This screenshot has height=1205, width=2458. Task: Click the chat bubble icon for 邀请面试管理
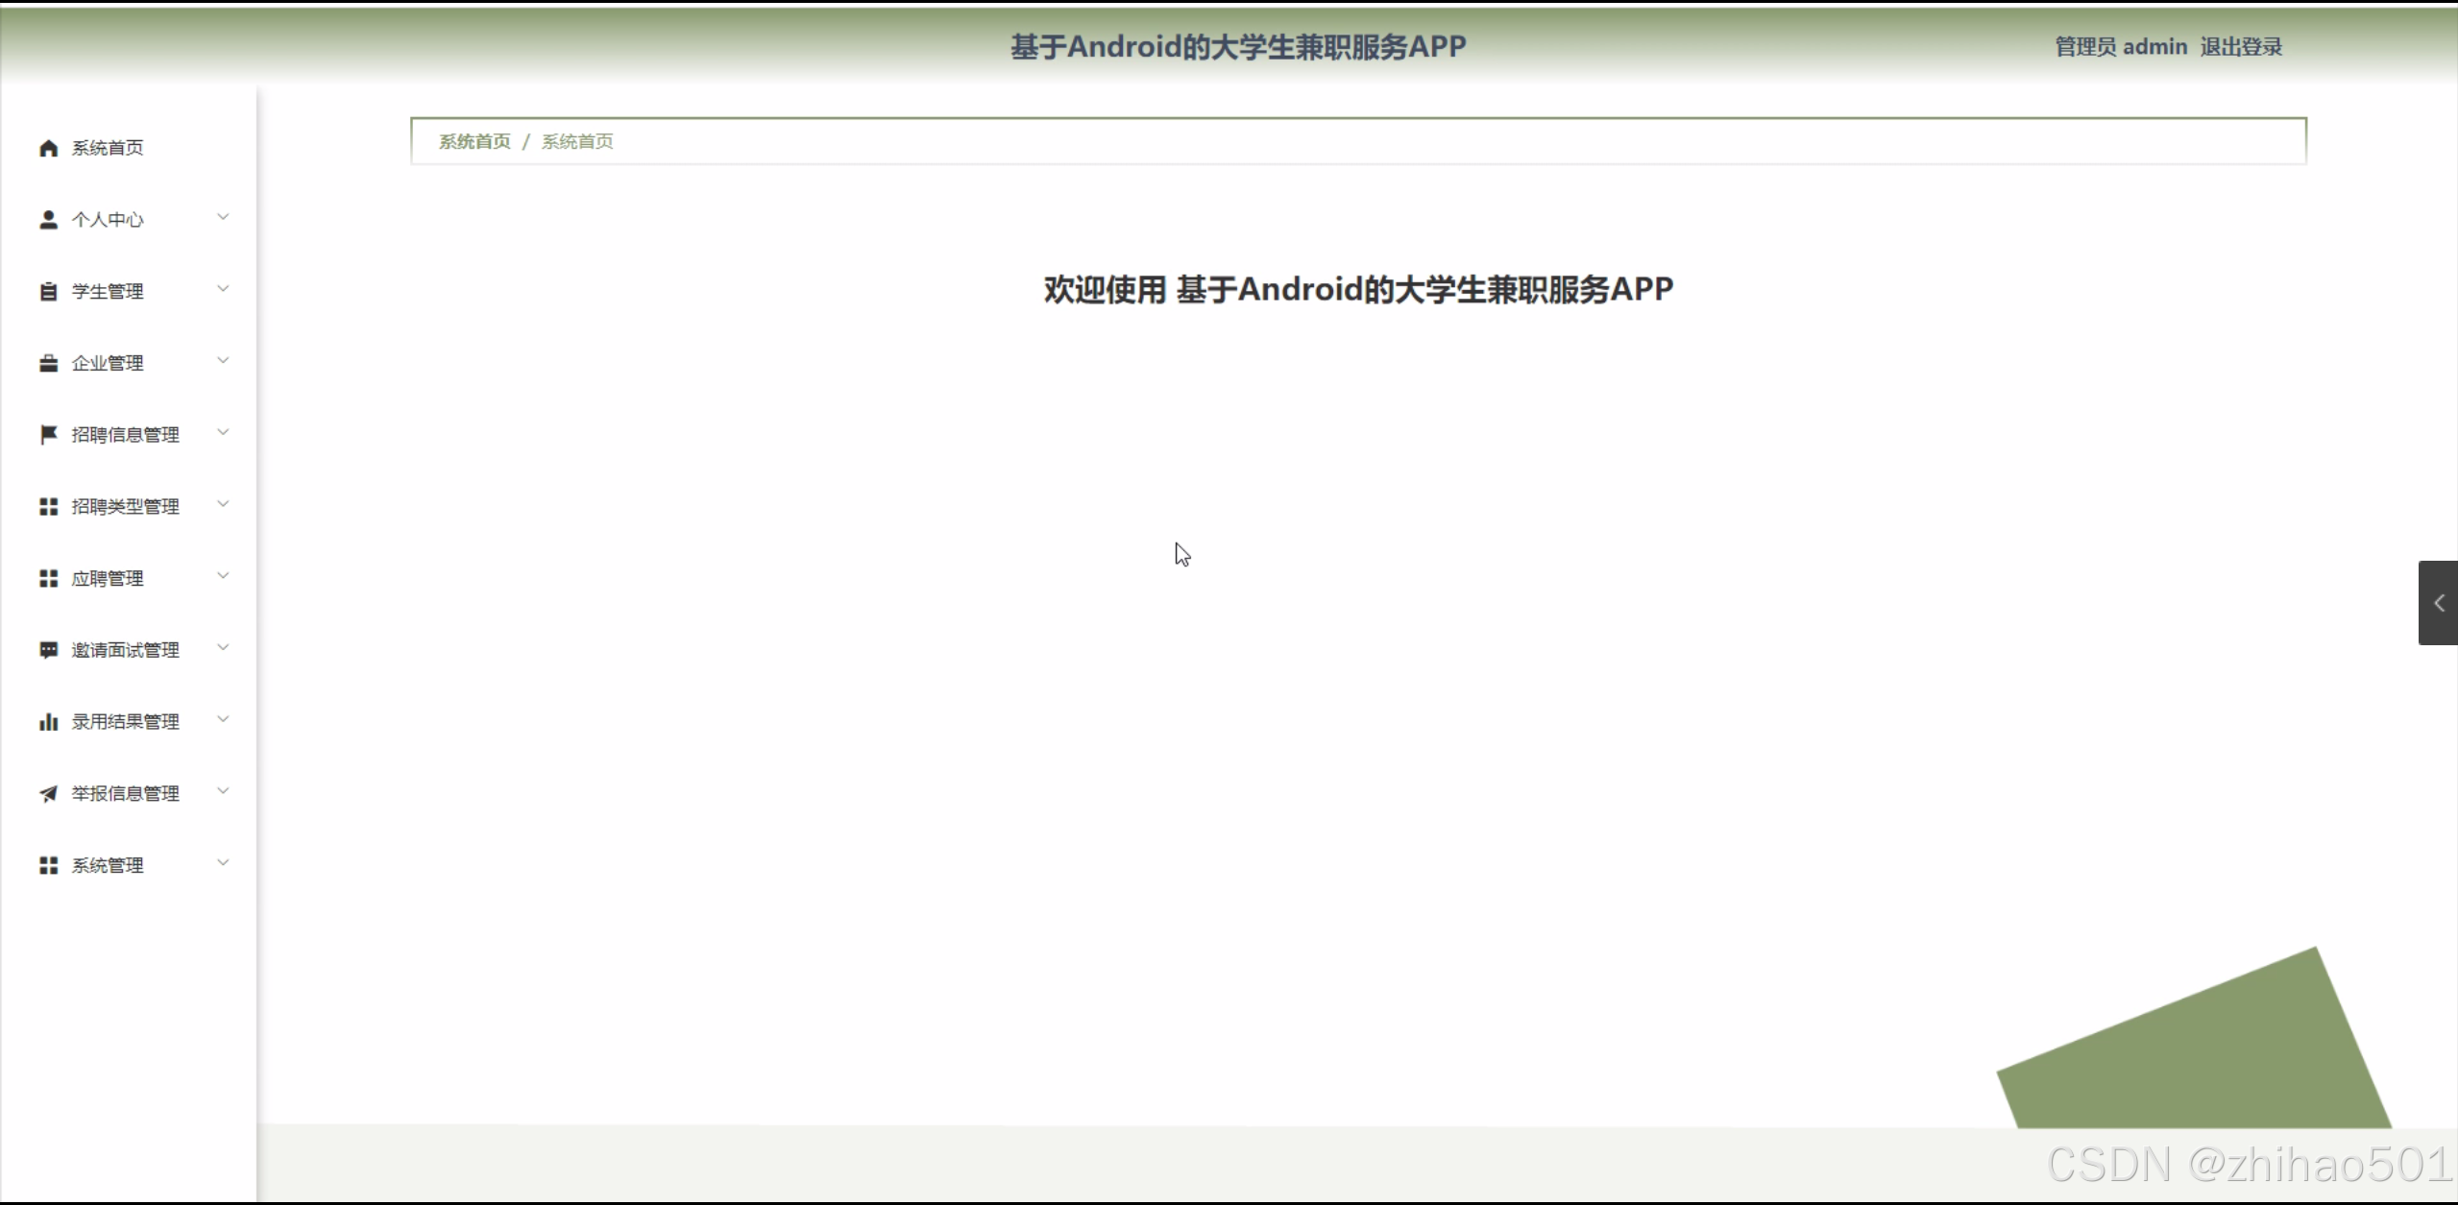pyautogui.click(x=49, y=650)
